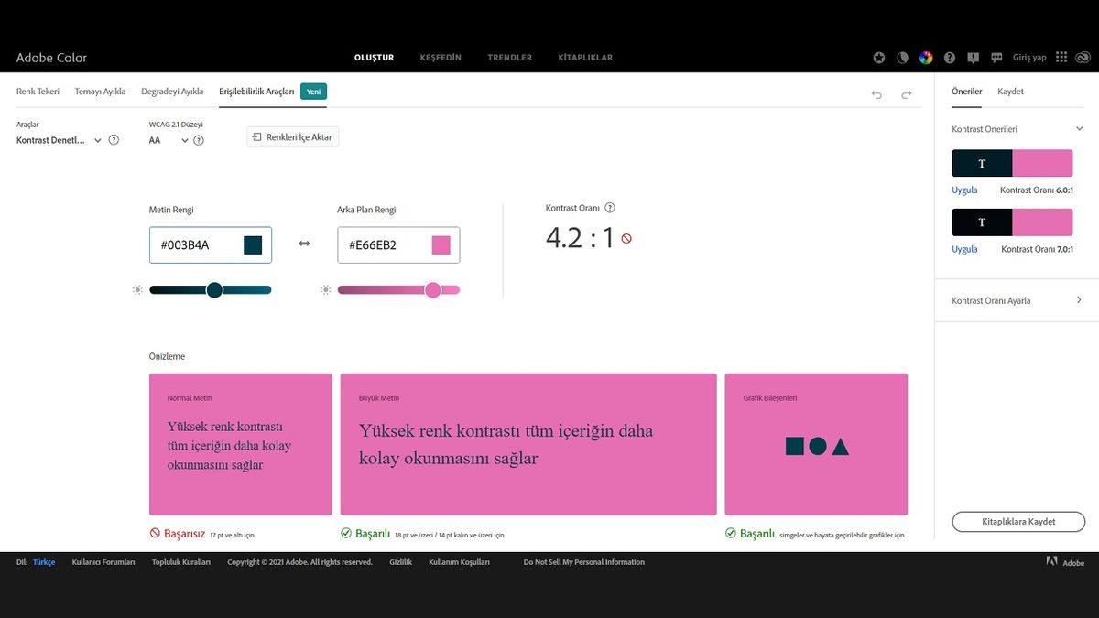This screenshot has width=1099, height=618.
Task: Click the Renkleri İçe Aktar button
Action: 293,137
